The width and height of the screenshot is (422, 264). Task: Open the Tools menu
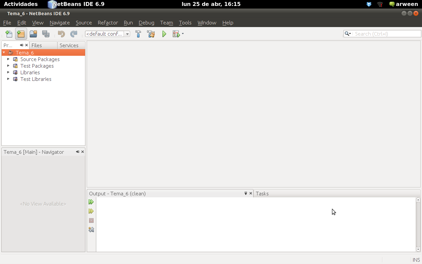(185, 22)
